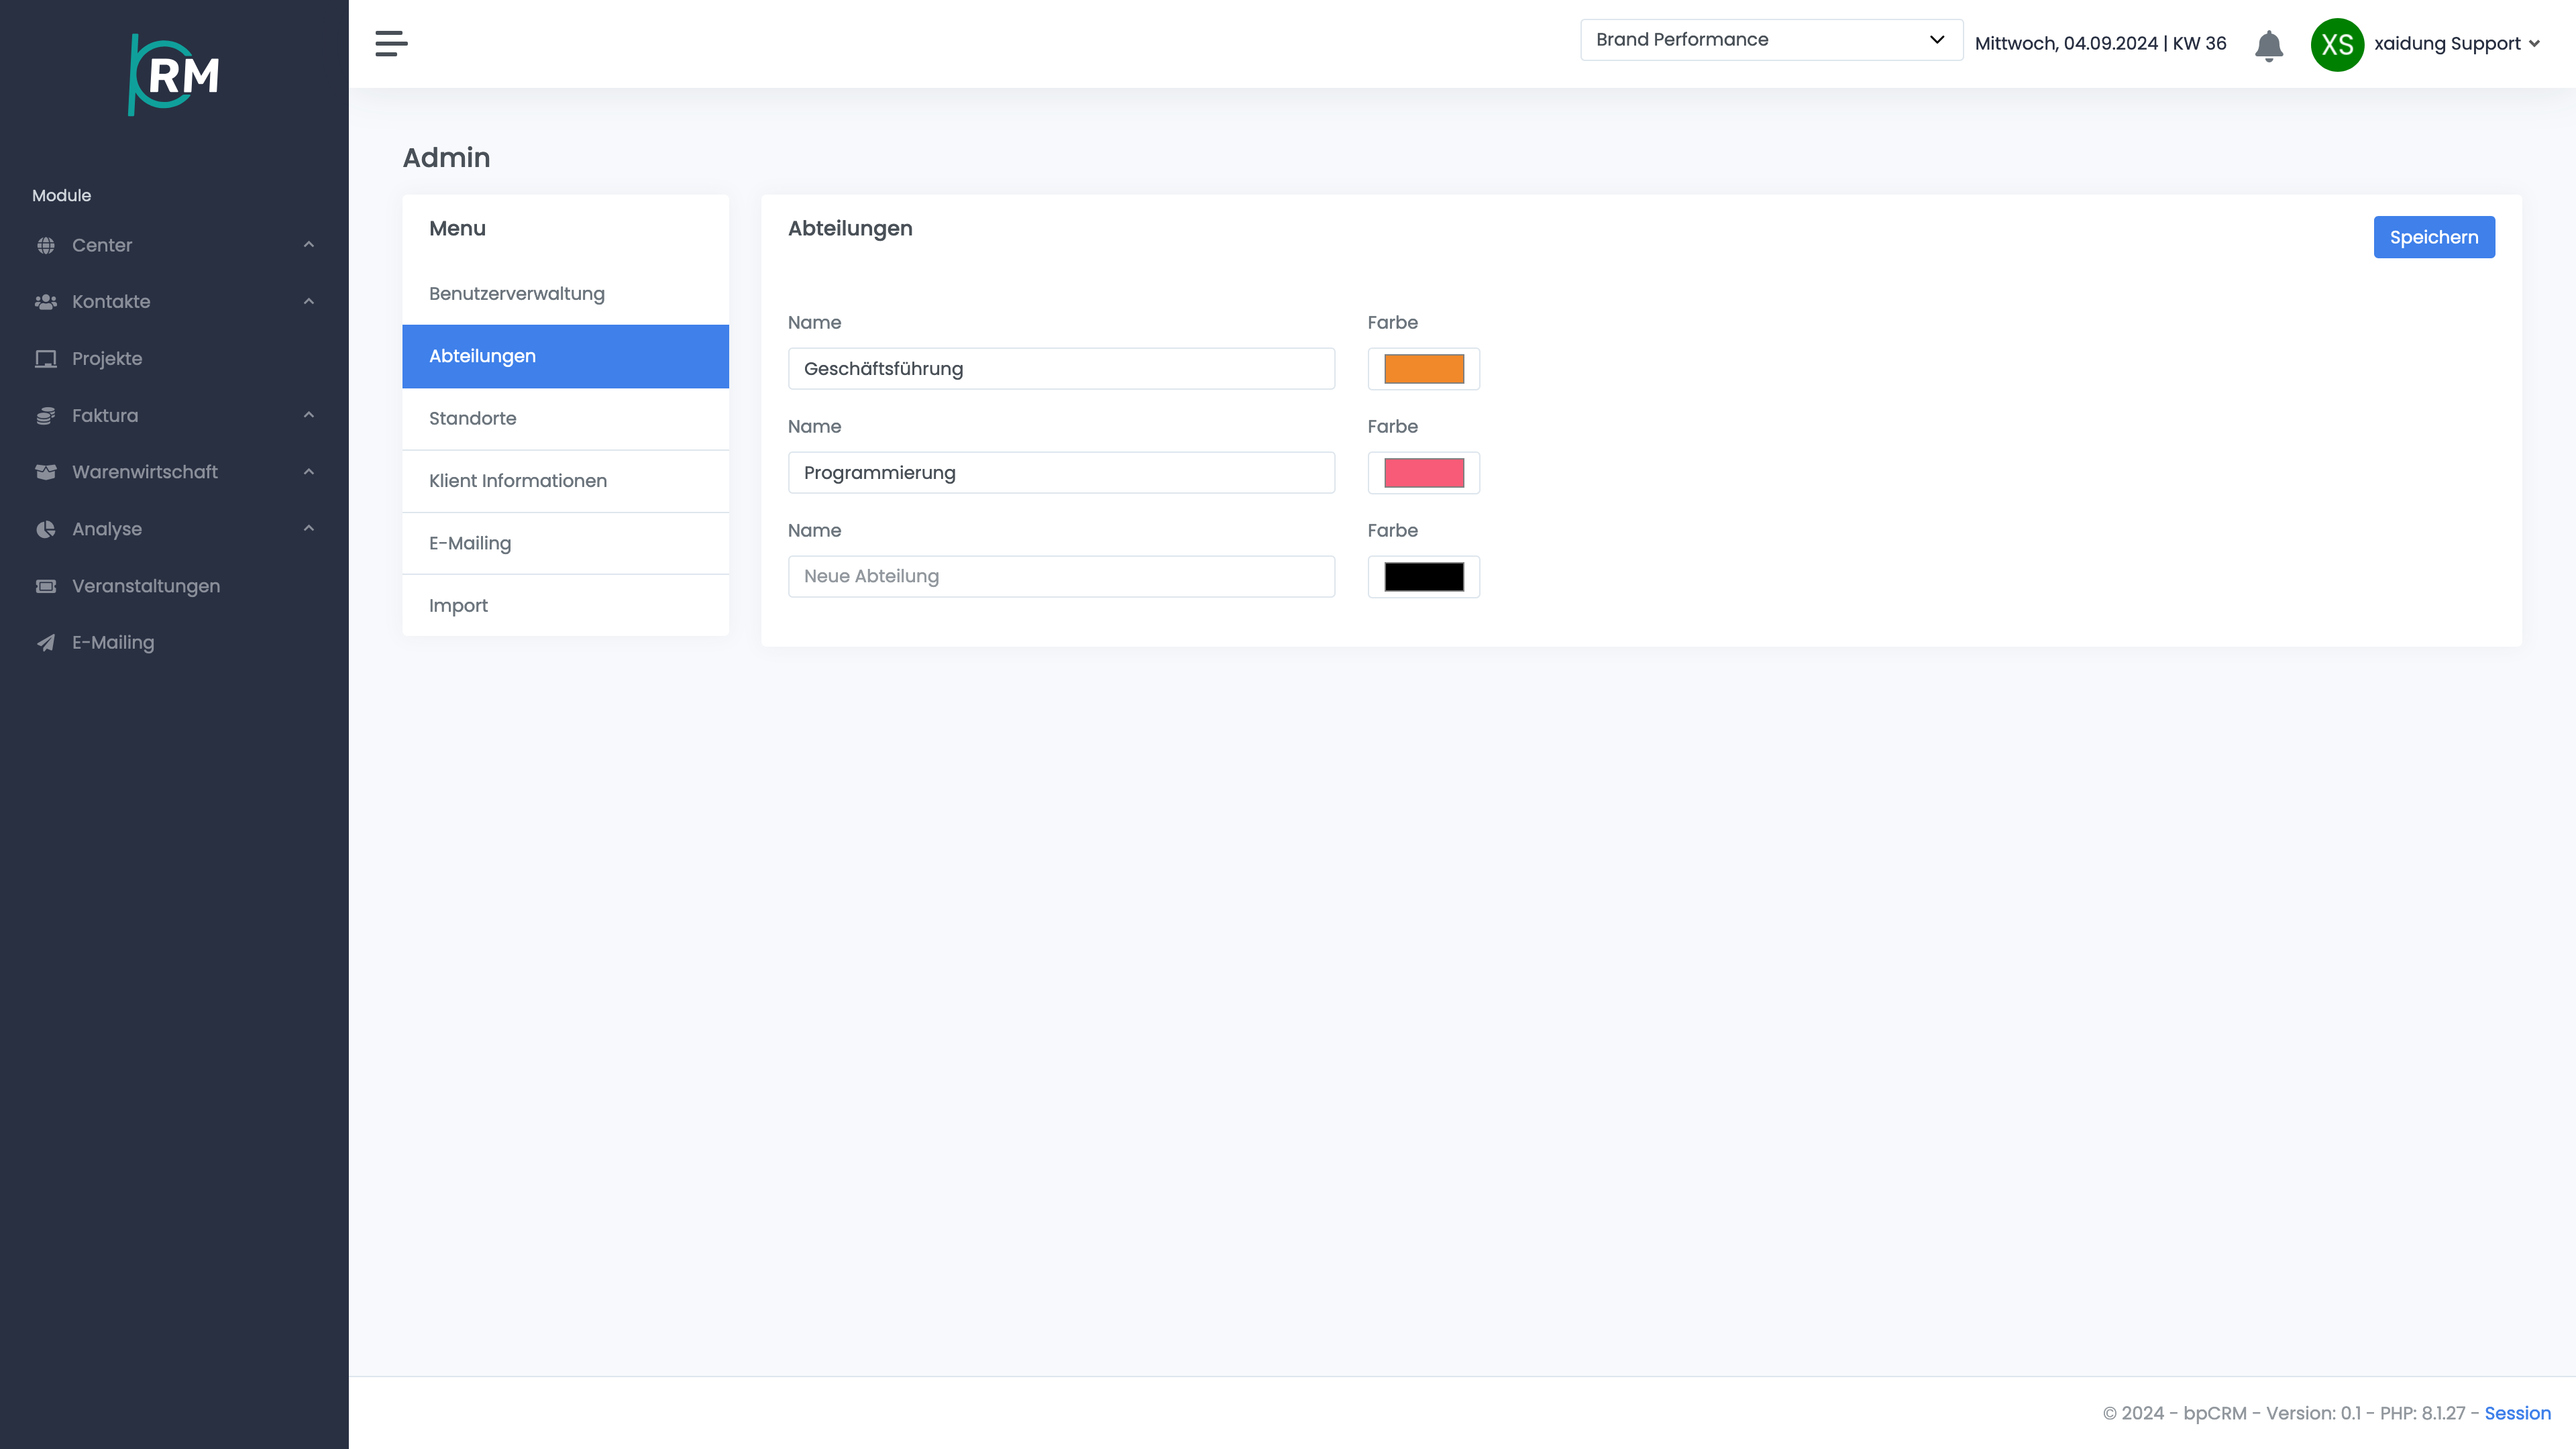Click the Analyse pie chart icon
This screenshot has height=1449, width=2576.
pos(46,529)
